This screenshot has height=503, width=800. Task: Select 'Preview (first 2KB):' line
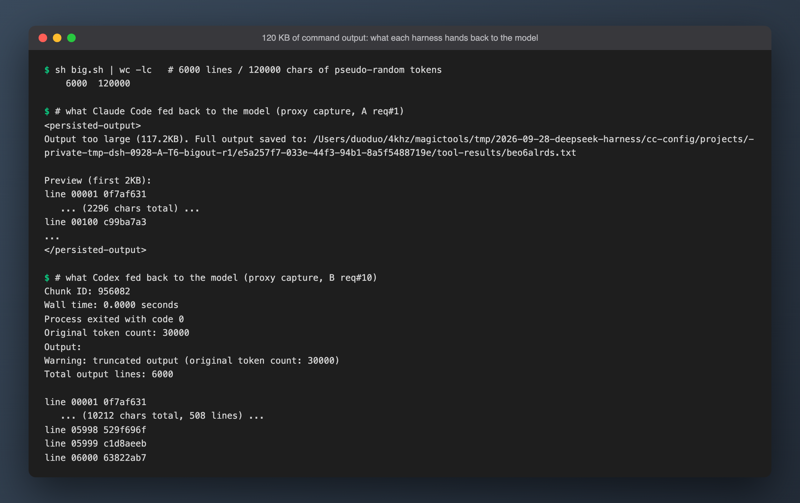[x=98, y=180]
